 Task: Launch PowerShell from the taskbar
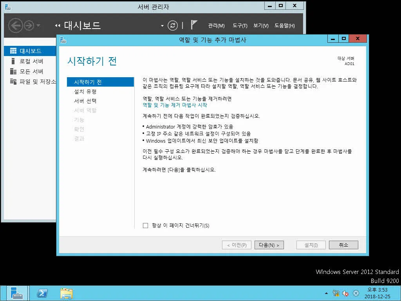click(x=42, y=293)
